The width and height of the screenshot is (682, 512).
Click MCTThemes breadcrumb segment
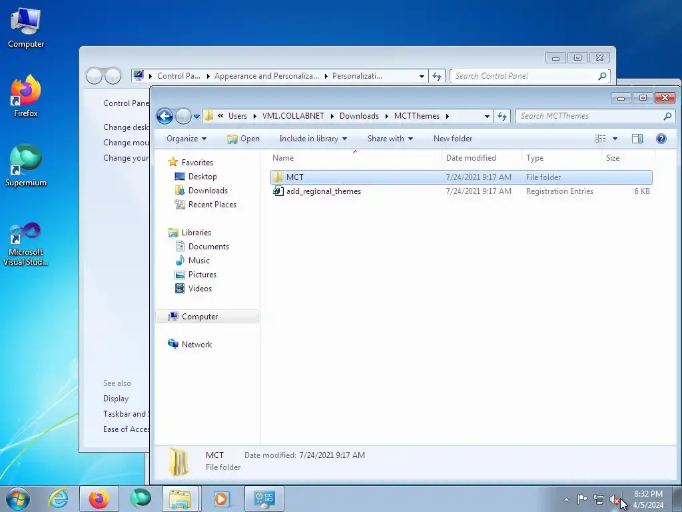417,116
